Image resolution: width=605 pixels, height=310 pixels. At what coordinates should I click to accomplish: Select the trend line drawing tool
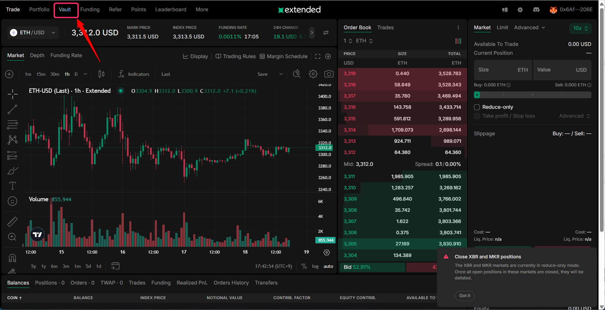tap(13, 109)
